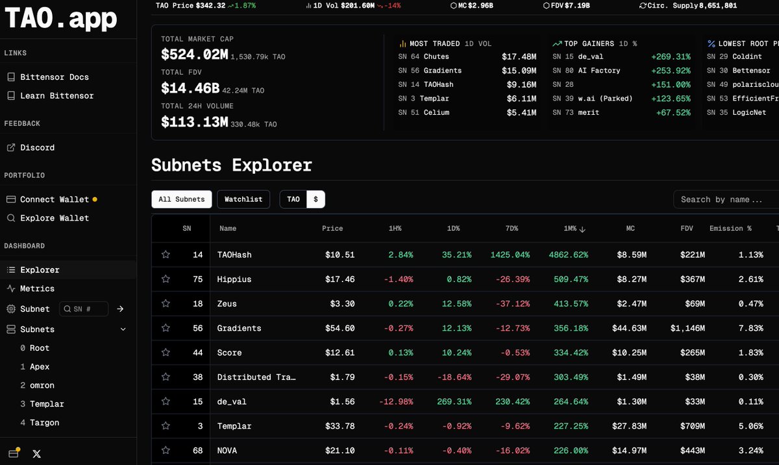Click the stacked icon beside Subnets
Viewport: 779px width, 465px height.
pyautogui.click(x=11, y=329)
